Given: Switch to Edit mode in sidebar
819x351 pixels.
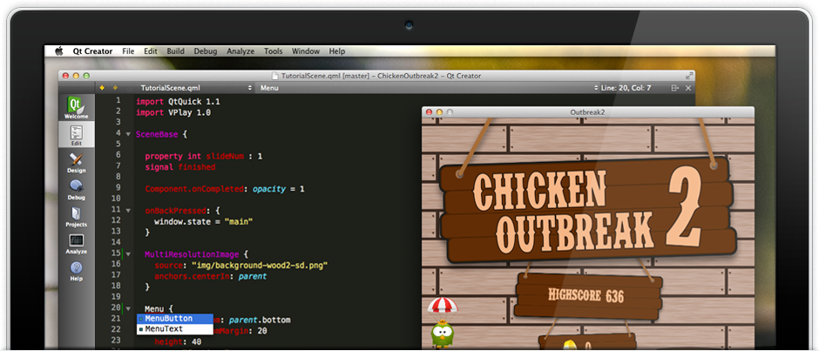Looking at the screenshot, I should coord(77,135).
